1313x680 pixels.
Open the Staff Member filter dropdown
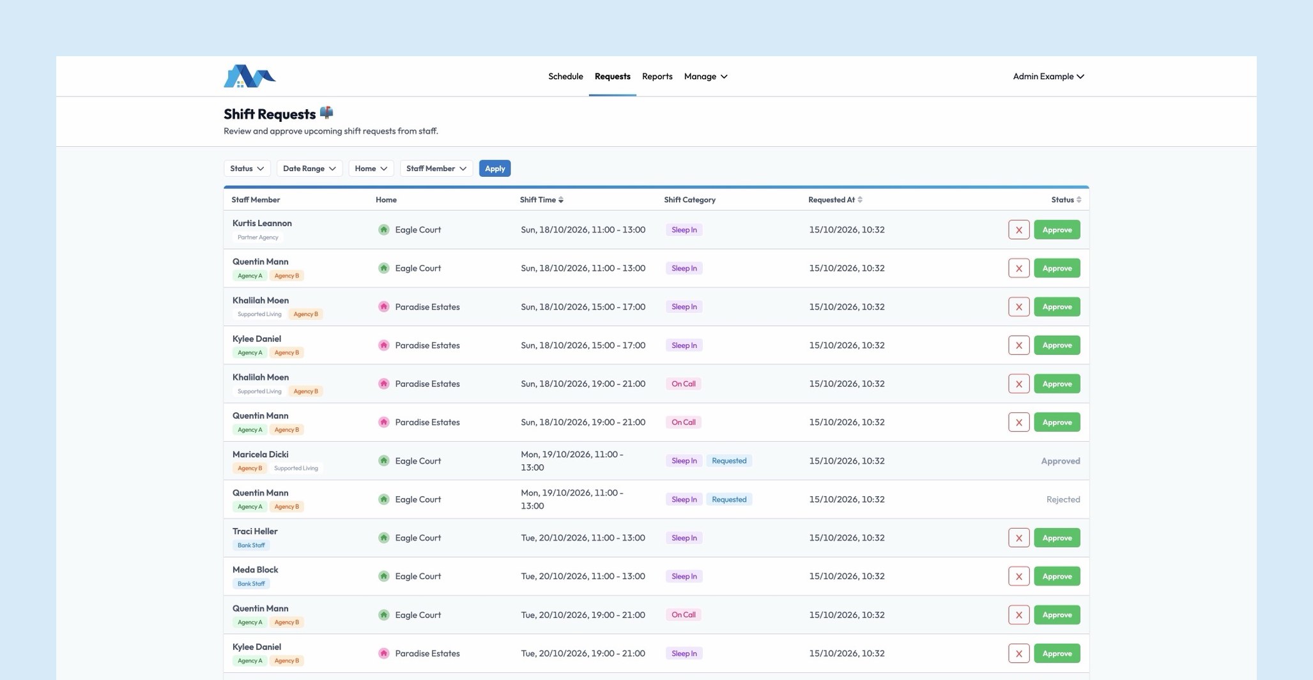pyautogui.click(x=436, y=169)
